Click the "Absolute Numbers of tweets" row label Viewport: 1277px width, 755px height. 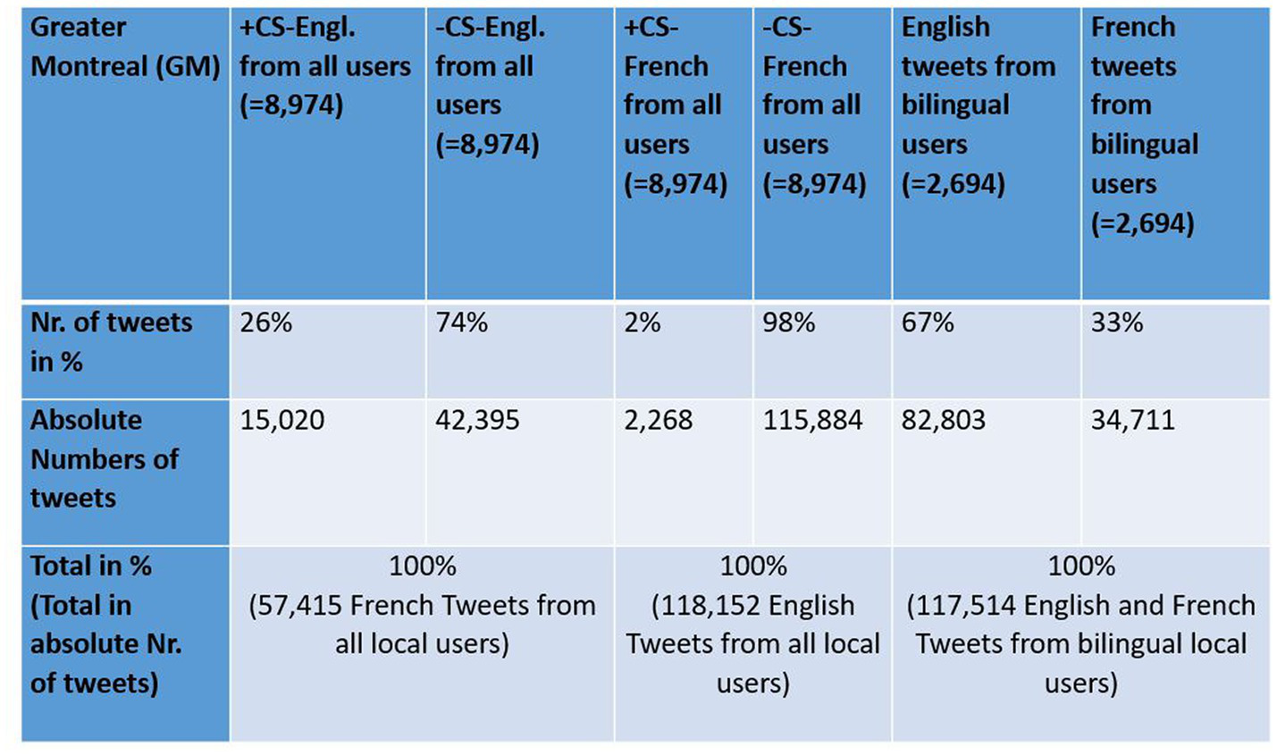105,459
